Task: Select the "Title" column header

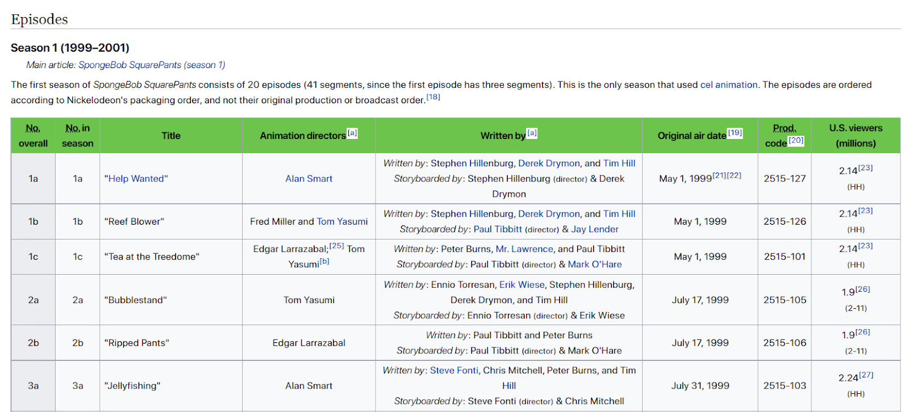Action: click(x=171, y=136)
